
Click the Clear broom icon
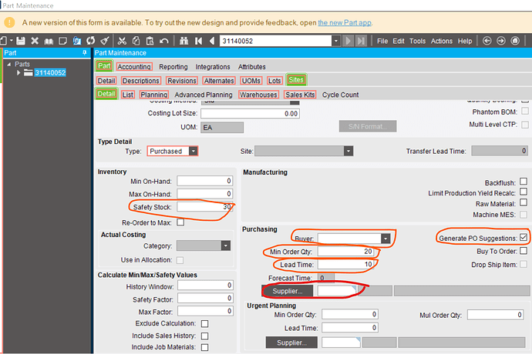(105, 41)
